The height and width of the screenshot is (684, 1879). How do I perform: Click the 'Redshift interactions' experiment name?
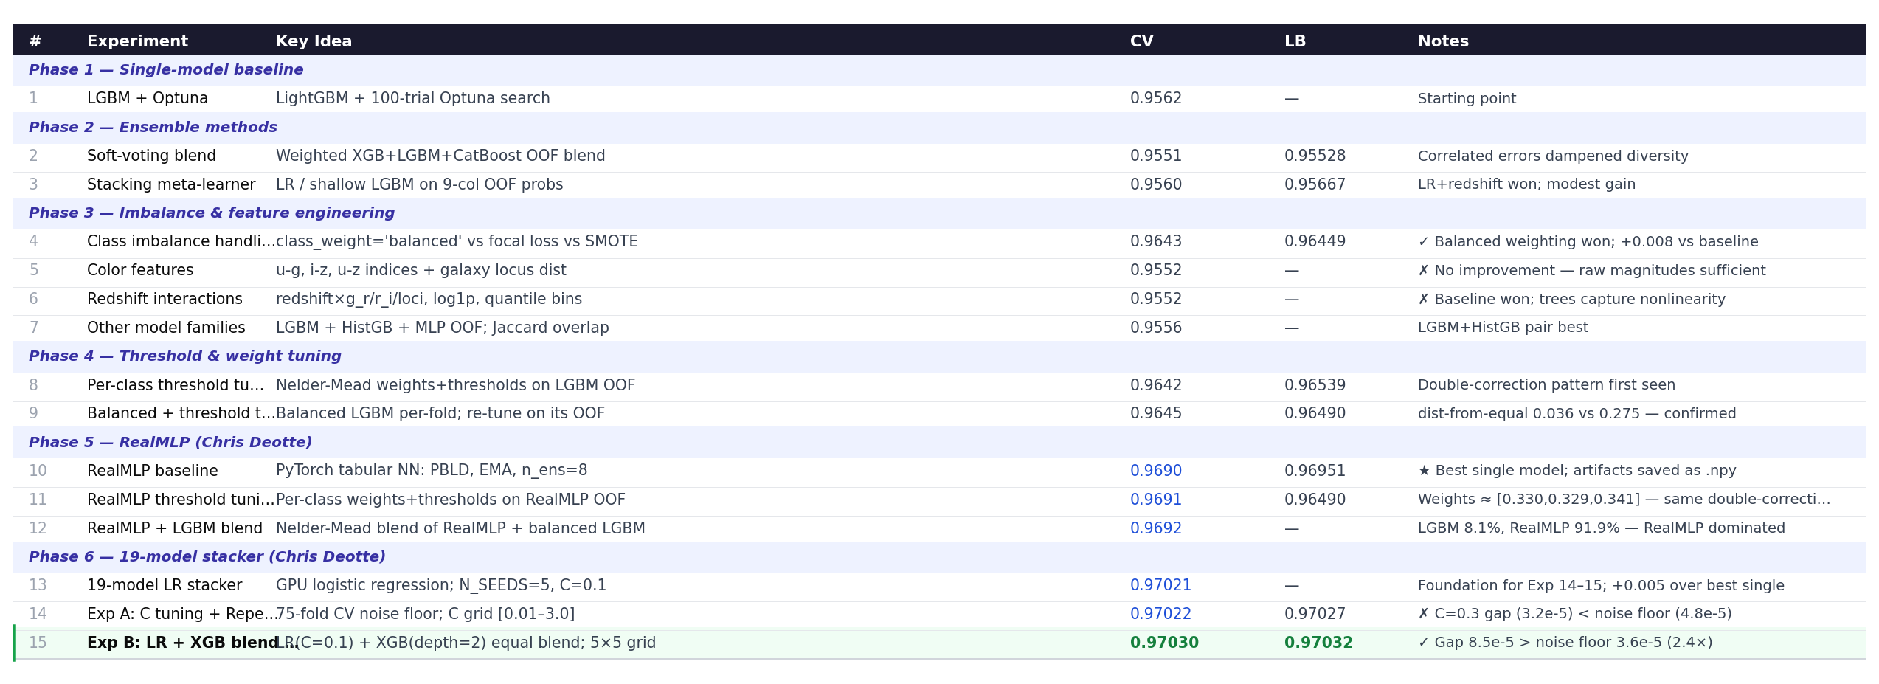tap(165, 300)
